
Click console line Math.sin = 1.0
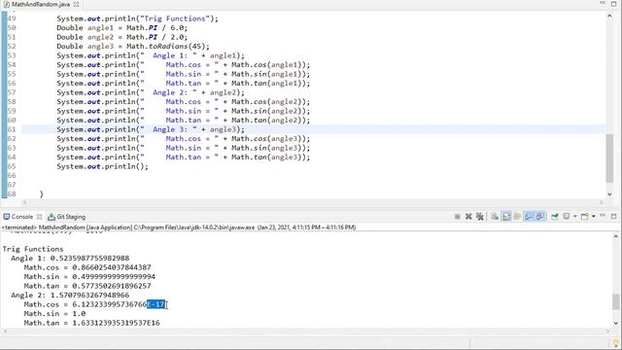[54, 313]
